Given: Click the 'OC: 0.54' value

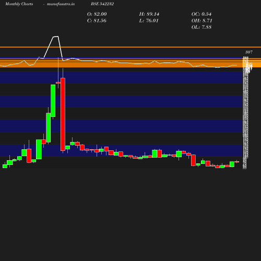Looking at the screenshot, I should click(201, 14).
